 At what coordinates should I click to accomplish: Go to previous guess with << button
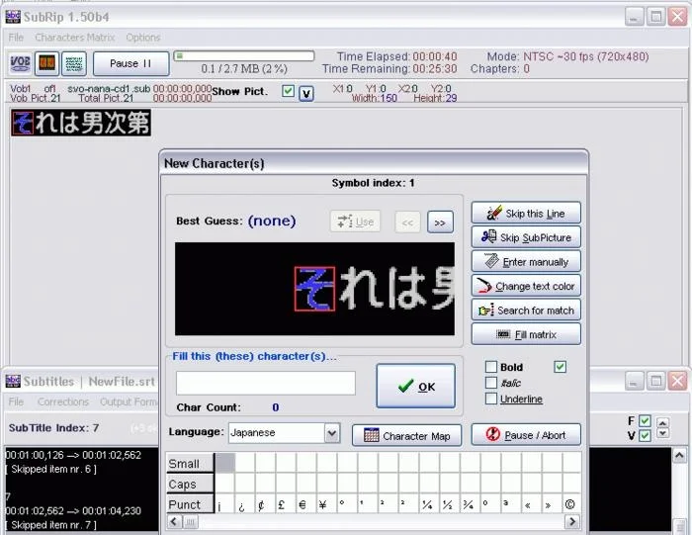pyautogui.click(x=407, y=223)
